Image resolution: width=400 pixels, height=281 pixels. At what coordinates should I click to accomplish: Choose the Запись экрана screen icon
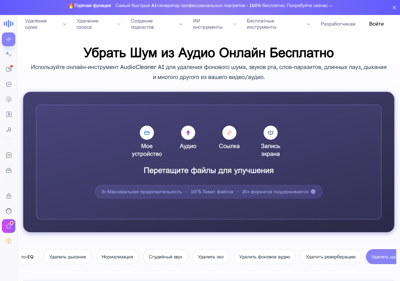(x=271, y=133)
